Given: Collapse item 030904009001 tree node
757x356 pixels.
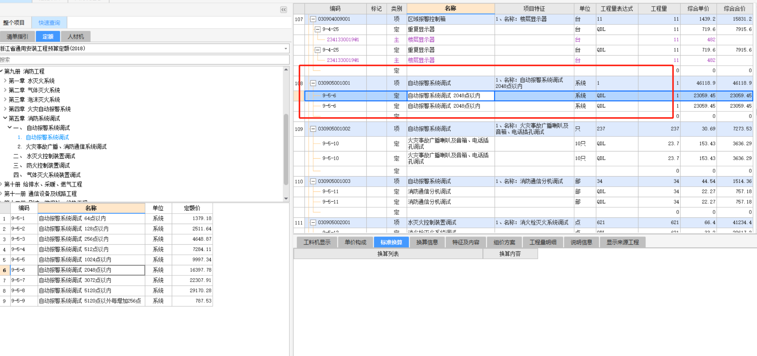Looking at the screenshot, I should pyautogui.click(x=313, y=19).
